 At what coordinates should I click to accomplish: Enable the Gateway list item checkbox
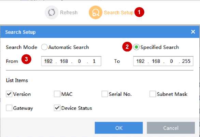click(9, 108)
